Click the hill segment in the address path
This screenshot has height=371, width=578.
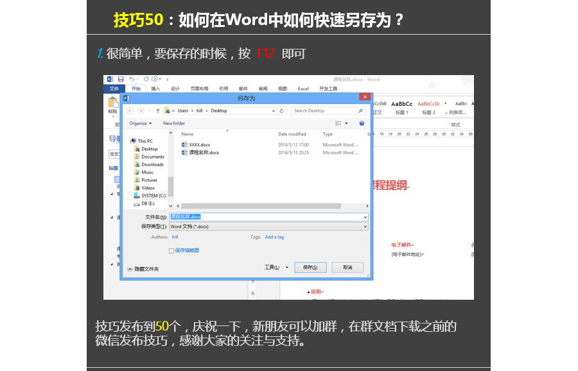click(x=200, y=110)
